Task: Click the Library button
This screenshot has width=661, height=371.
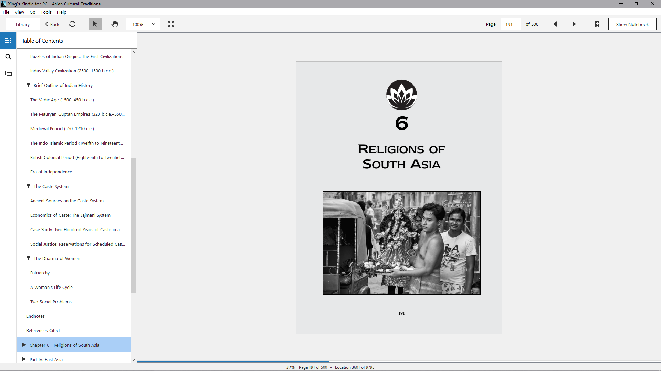Action: click(x=23, y=24)
